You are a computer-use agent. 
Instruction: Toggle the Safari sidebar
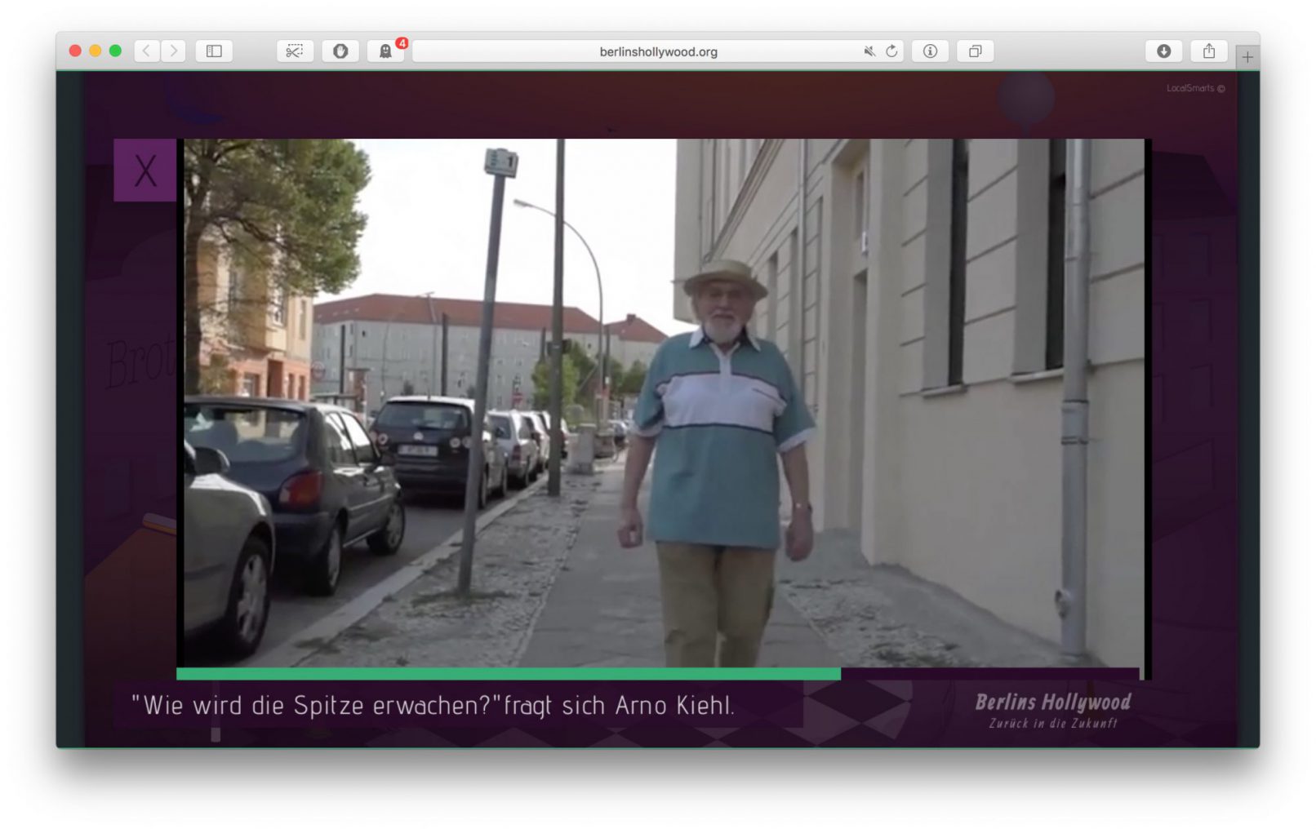click(x=214, y=51)
